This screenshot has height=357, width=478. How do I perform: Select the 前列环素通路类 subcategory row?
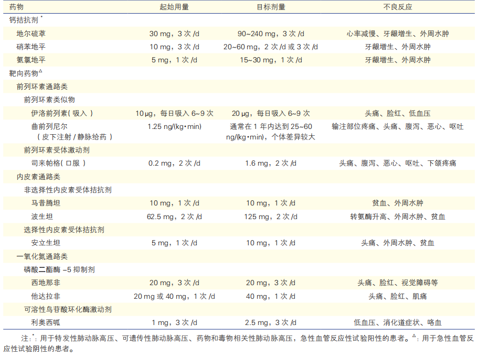coord(42,86)
